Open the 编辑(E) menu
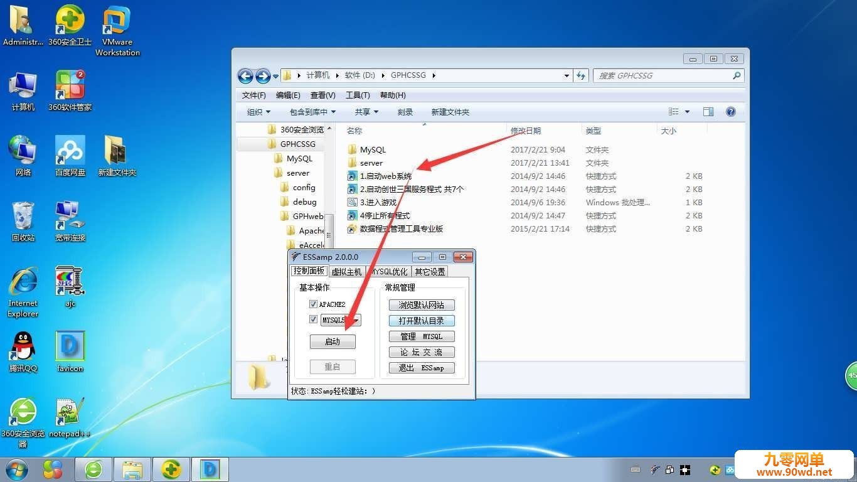Viewport: 857px width, 482px height. click(x=288, y=95)
